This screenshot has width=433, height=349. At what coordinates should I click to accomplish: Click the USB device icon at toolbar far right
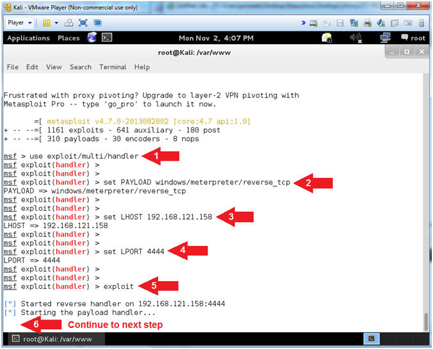click(421, 23)
